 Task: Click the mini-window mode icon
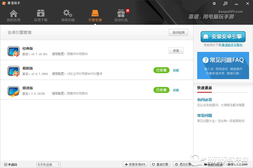(x=225, y=3)
